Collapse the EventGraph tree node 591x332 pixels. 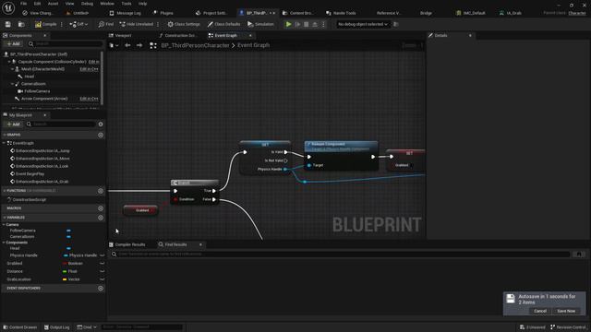click(4, 143)
